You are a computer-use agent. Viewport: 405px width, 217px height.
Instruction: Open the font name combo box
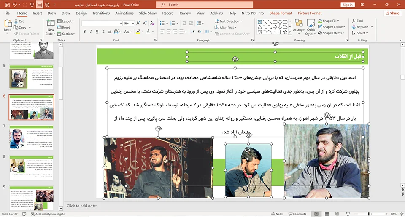coord(102,23)
